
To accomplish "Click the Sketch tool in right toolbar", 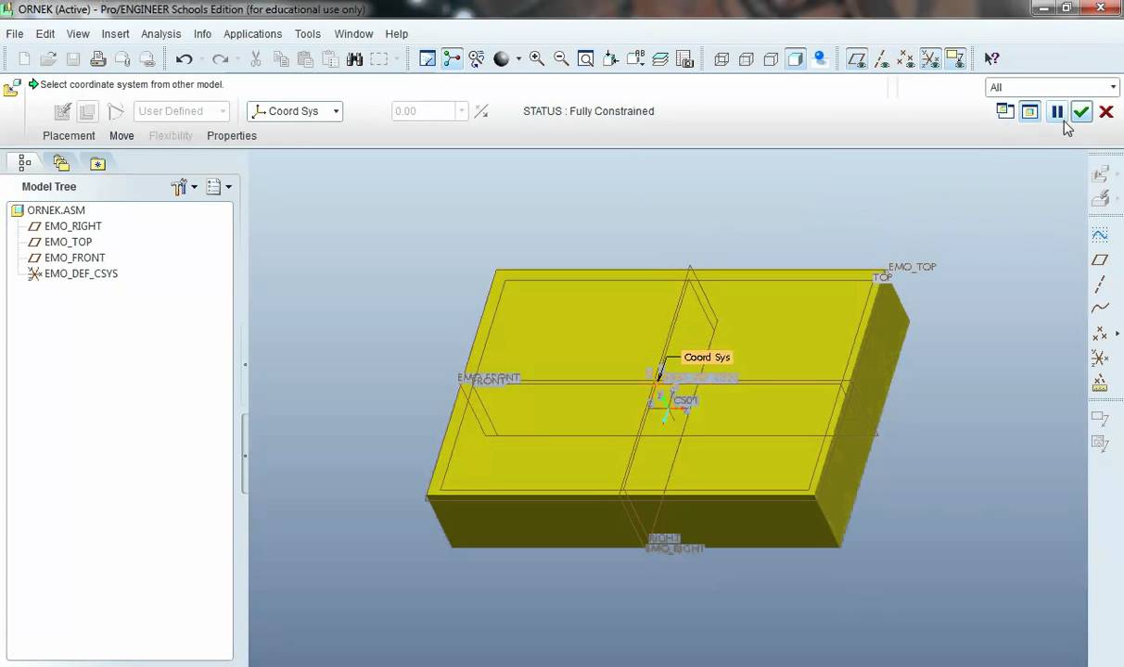I will (x=1100, y=235).
